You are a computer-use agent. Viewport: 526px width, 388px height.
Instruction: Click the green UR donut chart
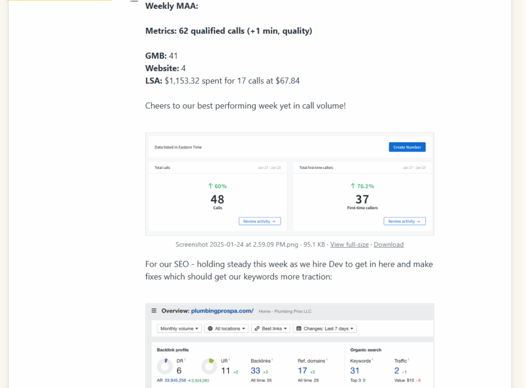pyautogui.click(x=209, y=366)
